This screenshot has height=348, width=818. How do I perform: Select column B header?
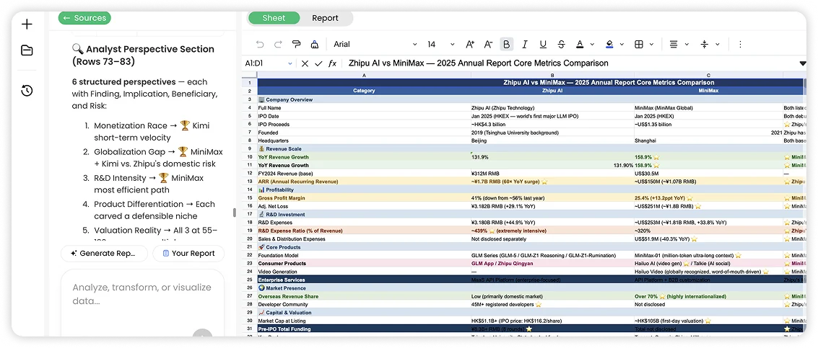(x=552, y=76)
